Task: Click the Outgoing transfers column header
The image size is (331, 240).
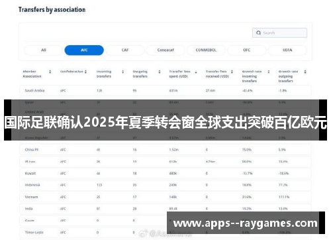Action: click(140, 74)
